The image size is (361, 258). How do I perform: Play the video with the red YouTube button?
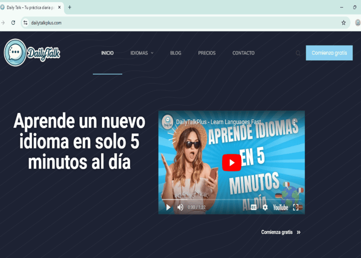coord(232,162)
